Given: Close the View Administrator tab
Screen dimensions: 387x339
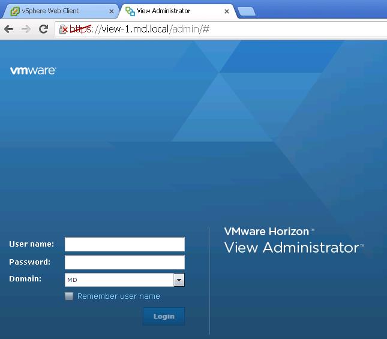Looking at the screenshot, I should [x=227, y=11].
